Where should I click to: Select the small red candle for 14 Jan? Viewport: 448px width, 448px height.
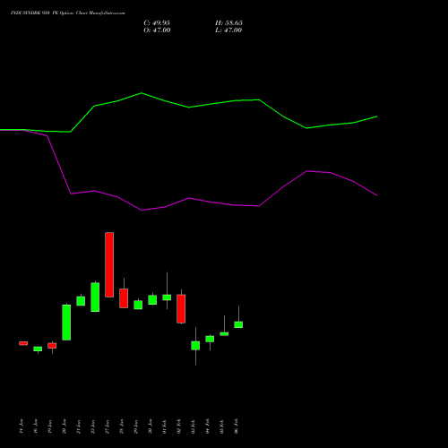tap(23, 343)
